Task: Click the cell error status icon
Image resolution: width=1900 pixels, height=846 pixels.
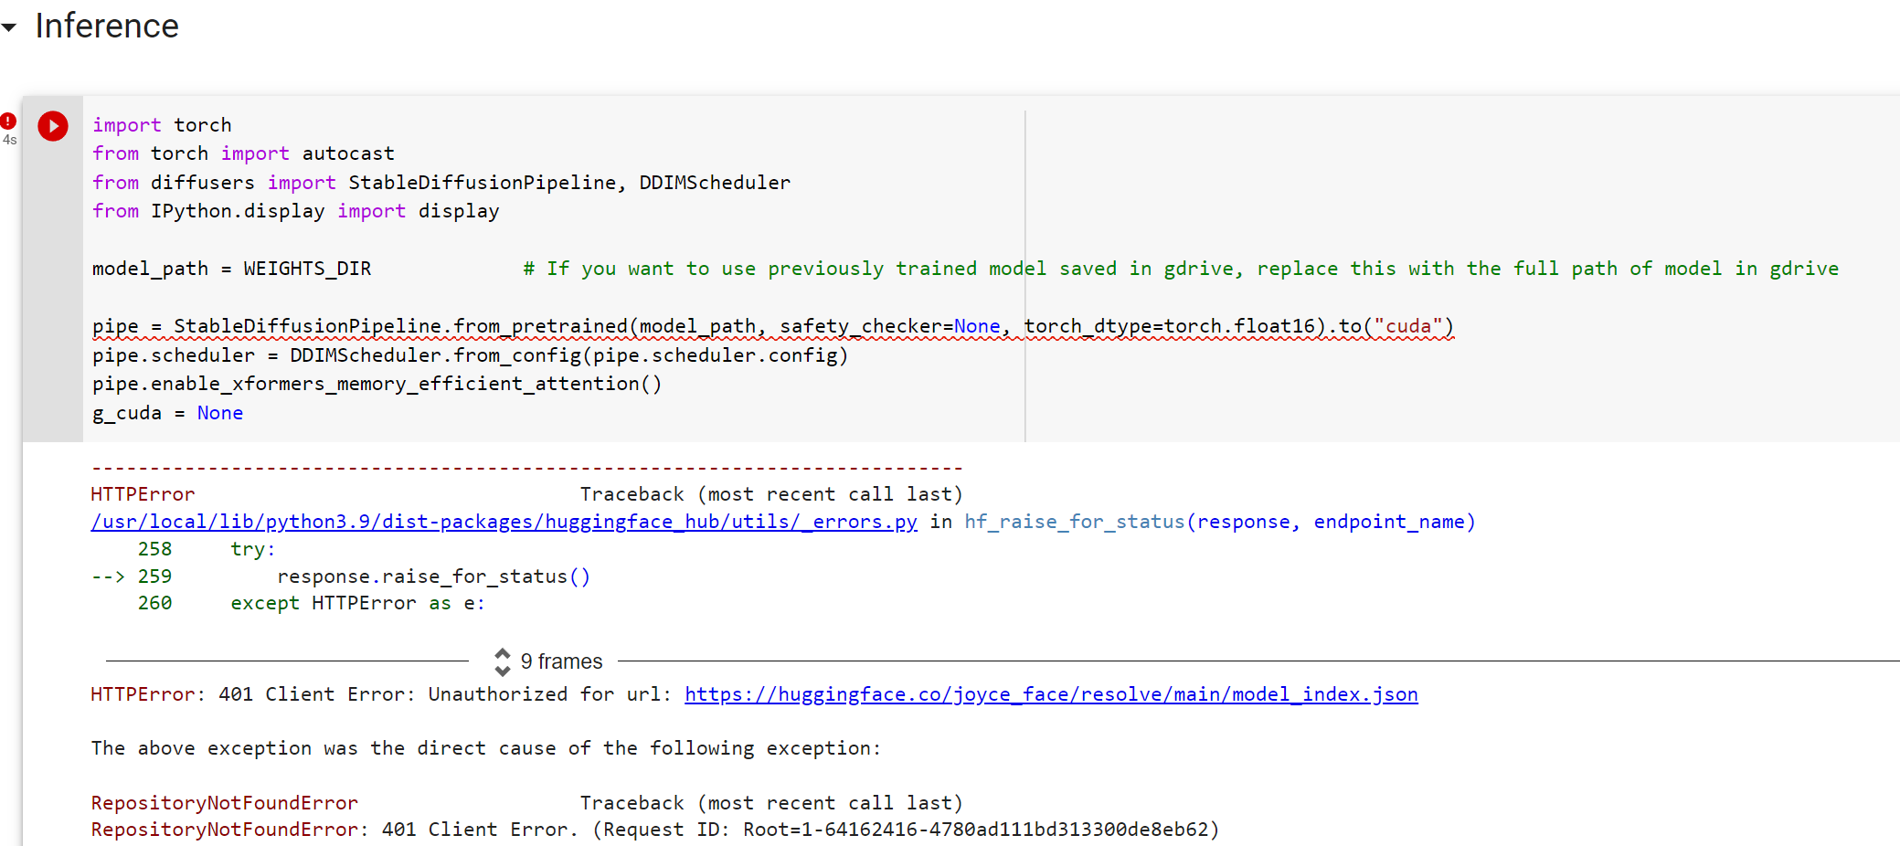Action: click(9, 121)
